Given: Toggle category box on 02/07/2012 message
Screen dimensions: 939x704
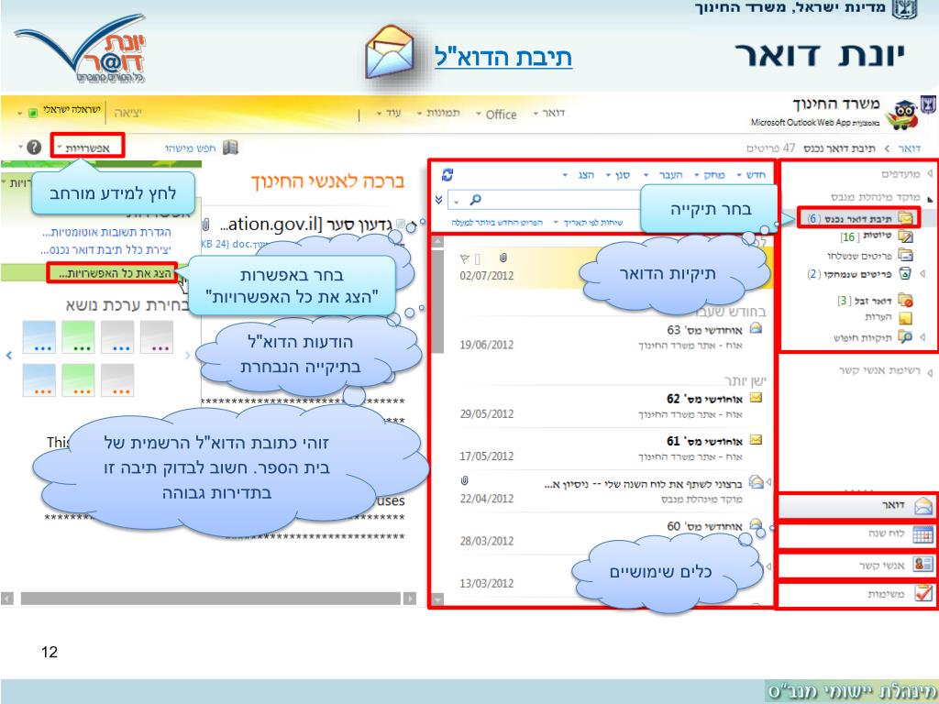Looking at the screenshot, I should point(477,258).
